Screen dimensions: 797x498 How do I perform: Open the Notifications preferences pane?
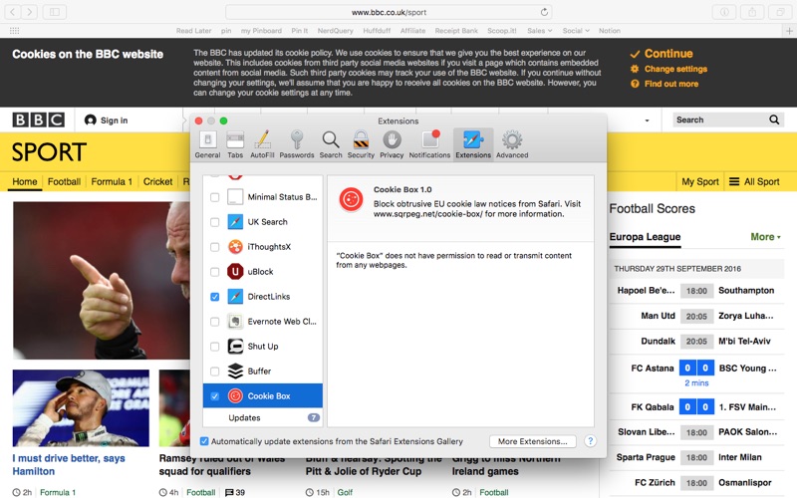click(429, 144)
